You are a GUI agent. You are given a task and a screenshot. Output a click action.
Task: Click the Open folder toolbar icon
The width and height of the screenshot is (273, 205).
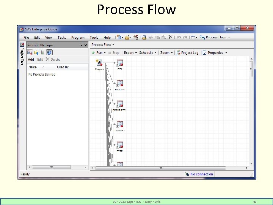pyautogui.click(x=127, y=37)
